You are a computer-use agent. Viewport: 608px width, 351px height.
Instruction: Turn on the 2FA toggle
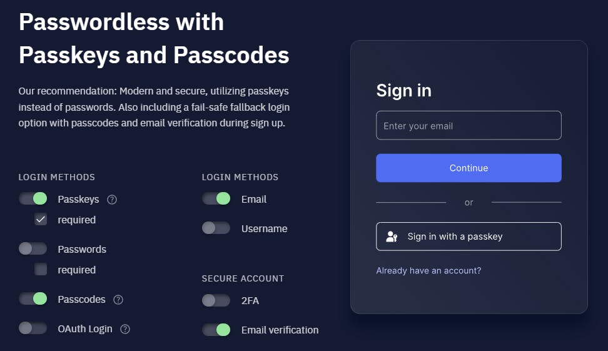216,300
